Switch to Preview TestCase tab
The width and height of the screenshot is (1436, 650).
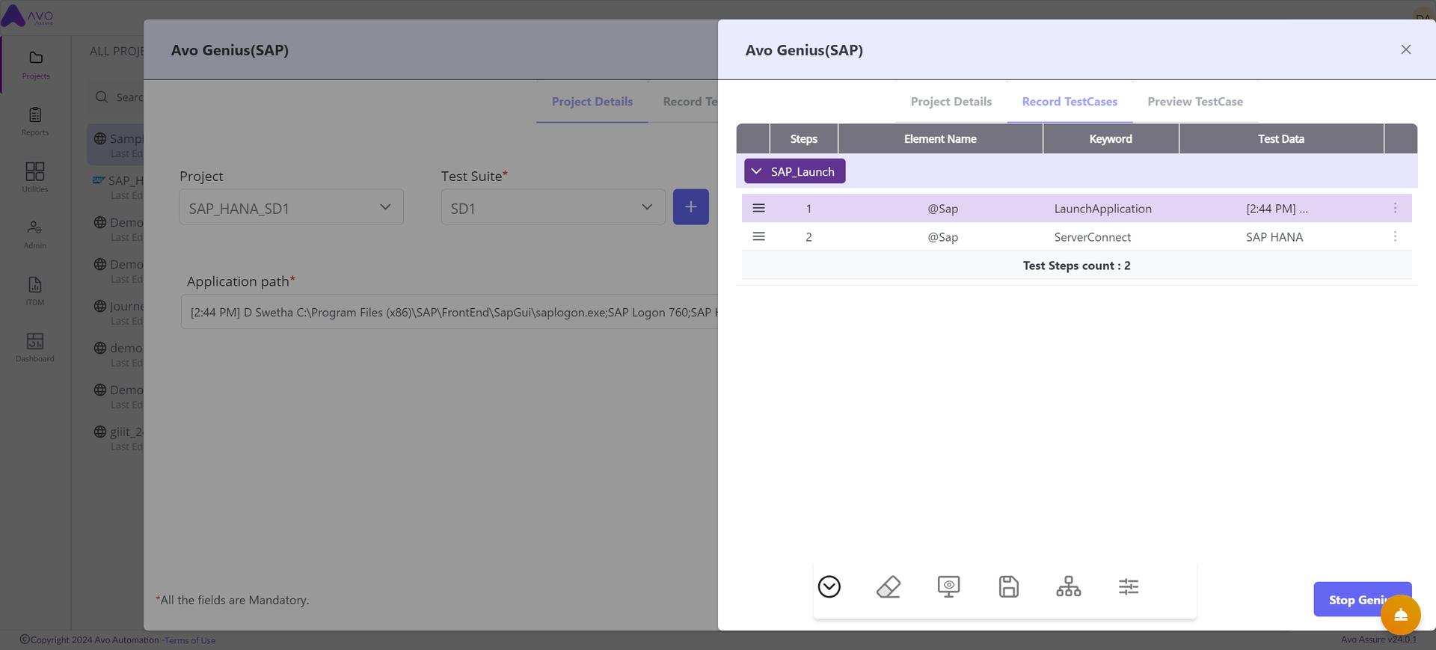1195,102
